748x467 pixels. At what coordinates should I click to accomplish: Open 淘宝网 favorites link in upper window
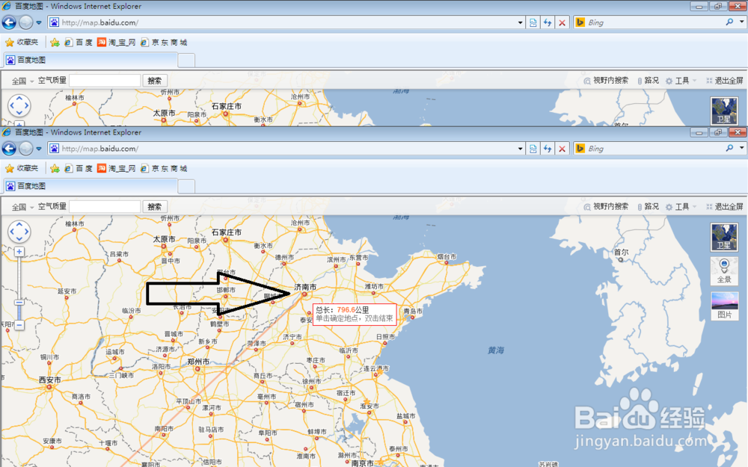(x=117, y=42)
